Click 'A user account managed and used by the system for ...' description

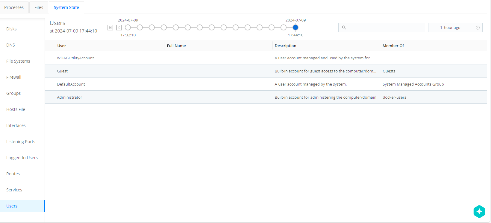click(x=324, y=58)
